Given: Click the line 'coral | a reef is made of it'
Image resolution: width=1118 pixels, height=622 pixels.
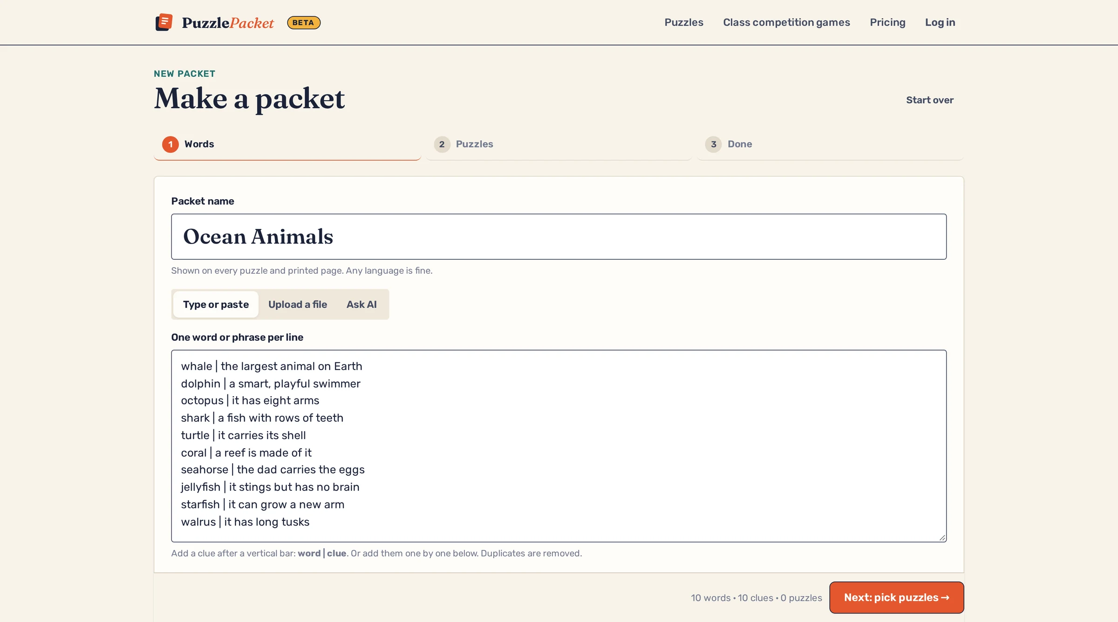Looking at the screenshot, I should tap(246, 453).
